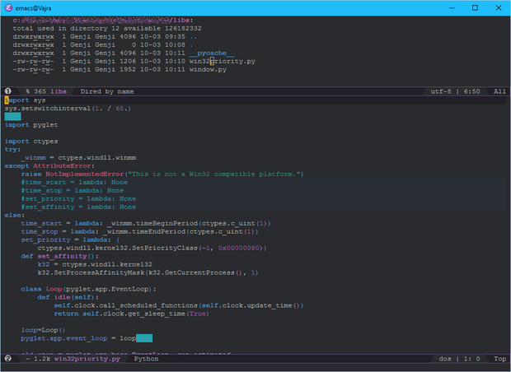Screen dimensions: 511x372
Task: Minimize the Emacs window
Action: 452,7
